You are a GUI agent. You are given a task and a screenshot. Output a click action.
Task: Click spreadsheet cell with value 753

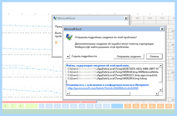162,18
